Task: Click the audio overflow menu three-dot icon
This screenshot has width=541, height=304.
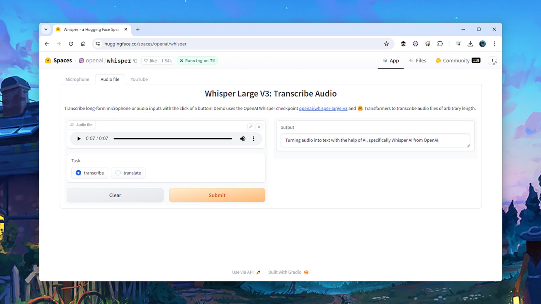Action: [x=253, y=138]
